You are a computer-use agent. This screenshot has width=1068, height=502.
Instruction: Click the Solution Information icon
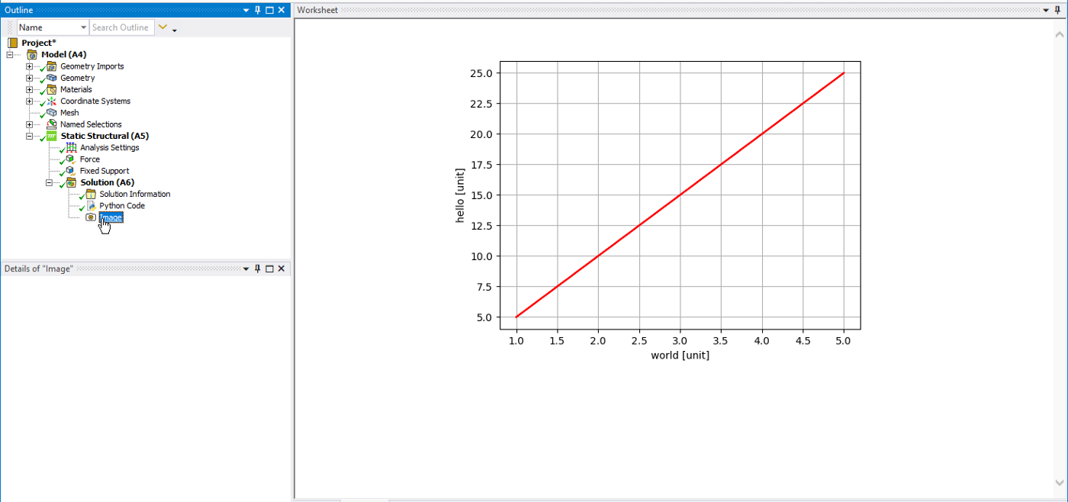(x=91, y=194)
